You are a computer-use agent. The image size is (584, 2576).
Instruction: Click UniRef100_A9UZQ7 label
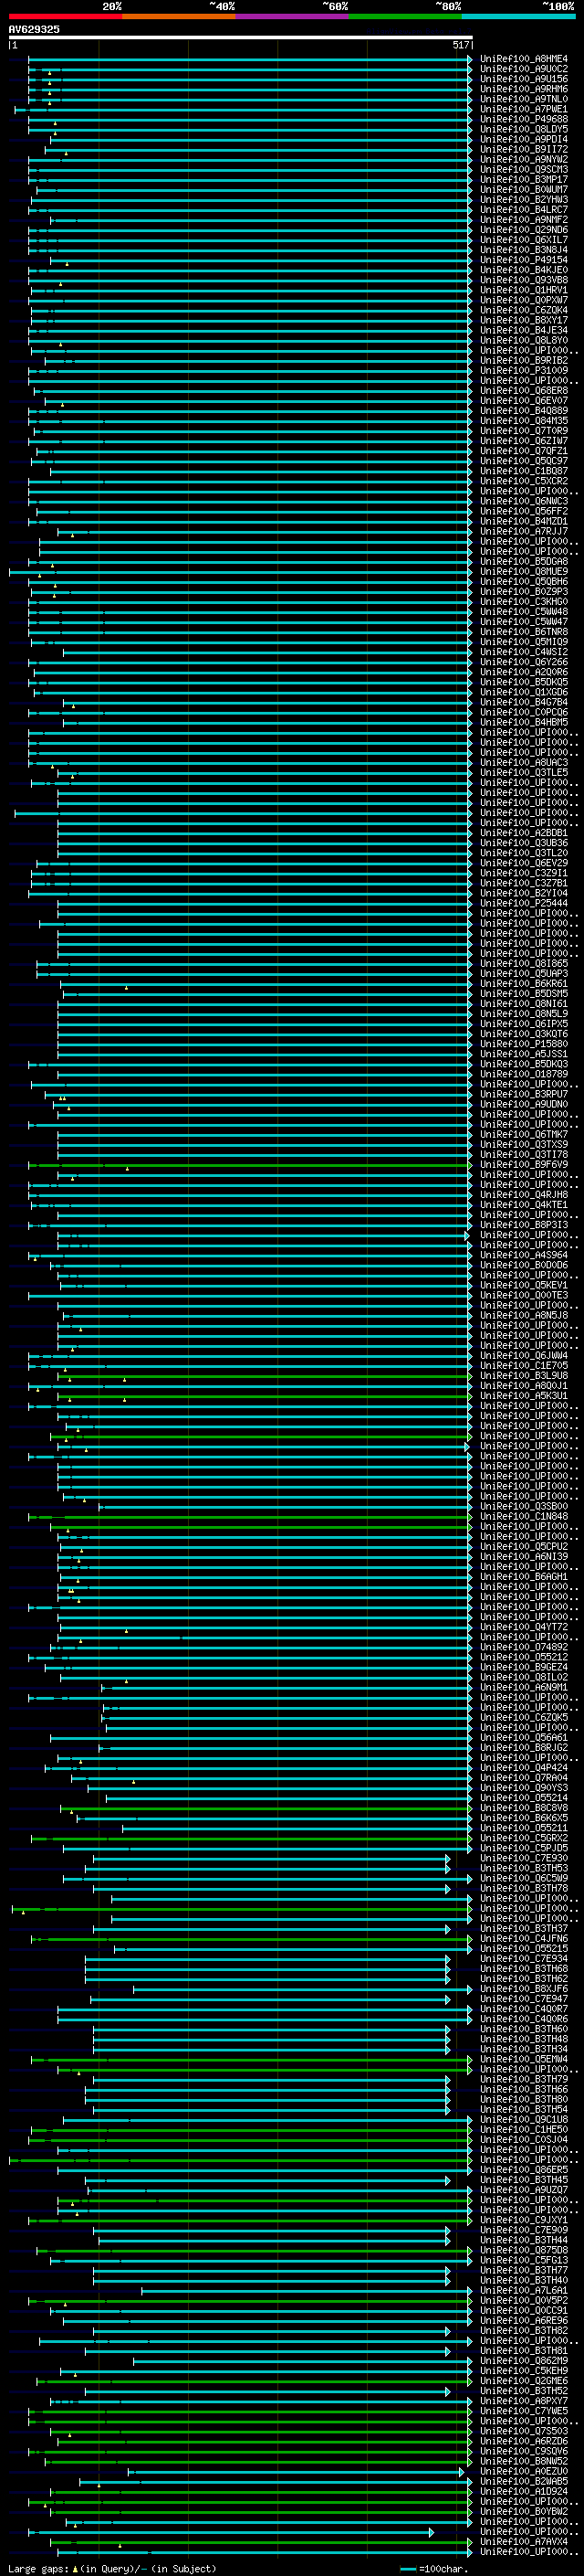point(524,2190)
